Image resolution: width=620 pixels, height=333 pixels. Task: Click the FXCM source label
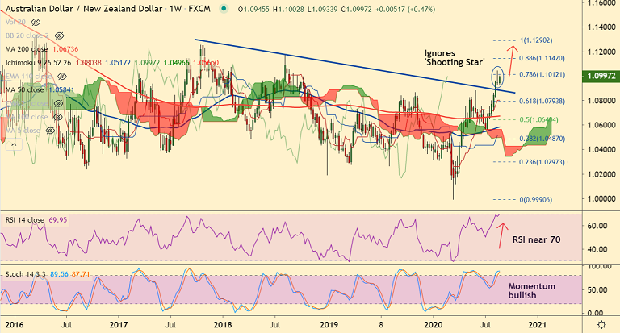point(199,9)
